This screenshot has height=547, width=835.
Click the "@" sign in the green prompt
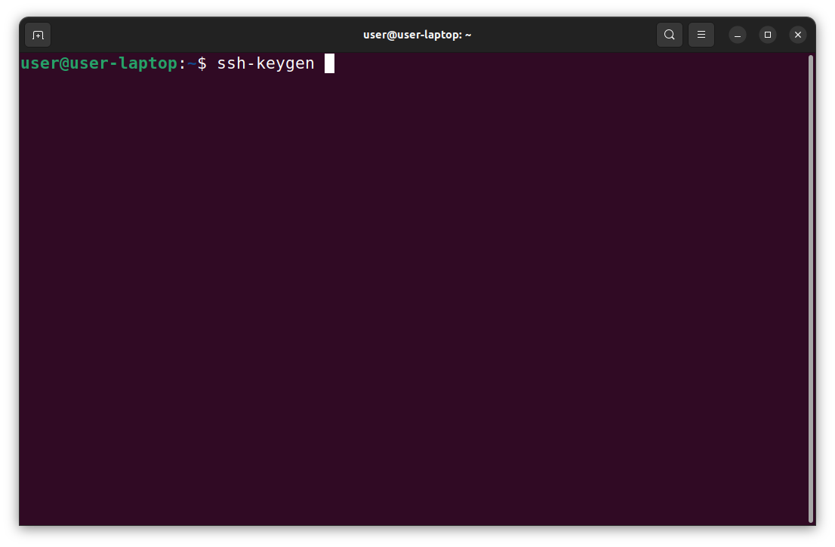[x=64, y=64]
